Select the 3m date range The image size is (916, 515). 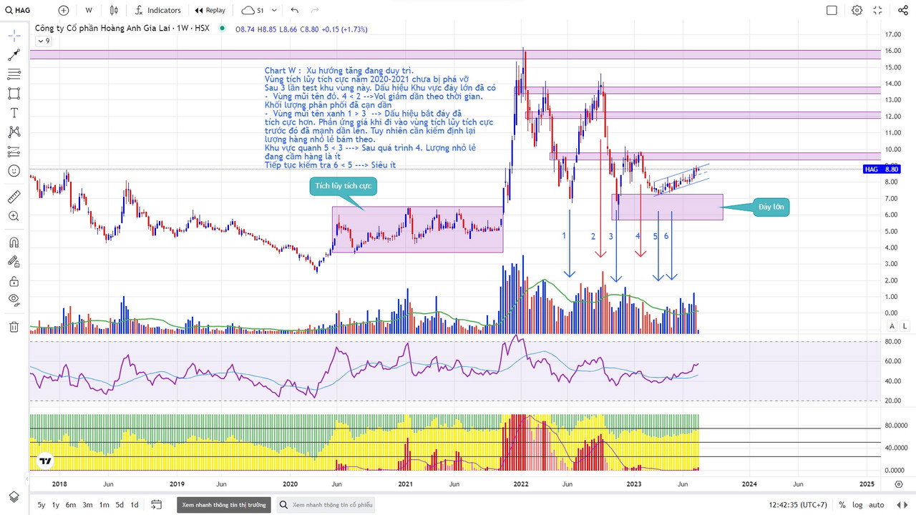[x=87, y=505]
